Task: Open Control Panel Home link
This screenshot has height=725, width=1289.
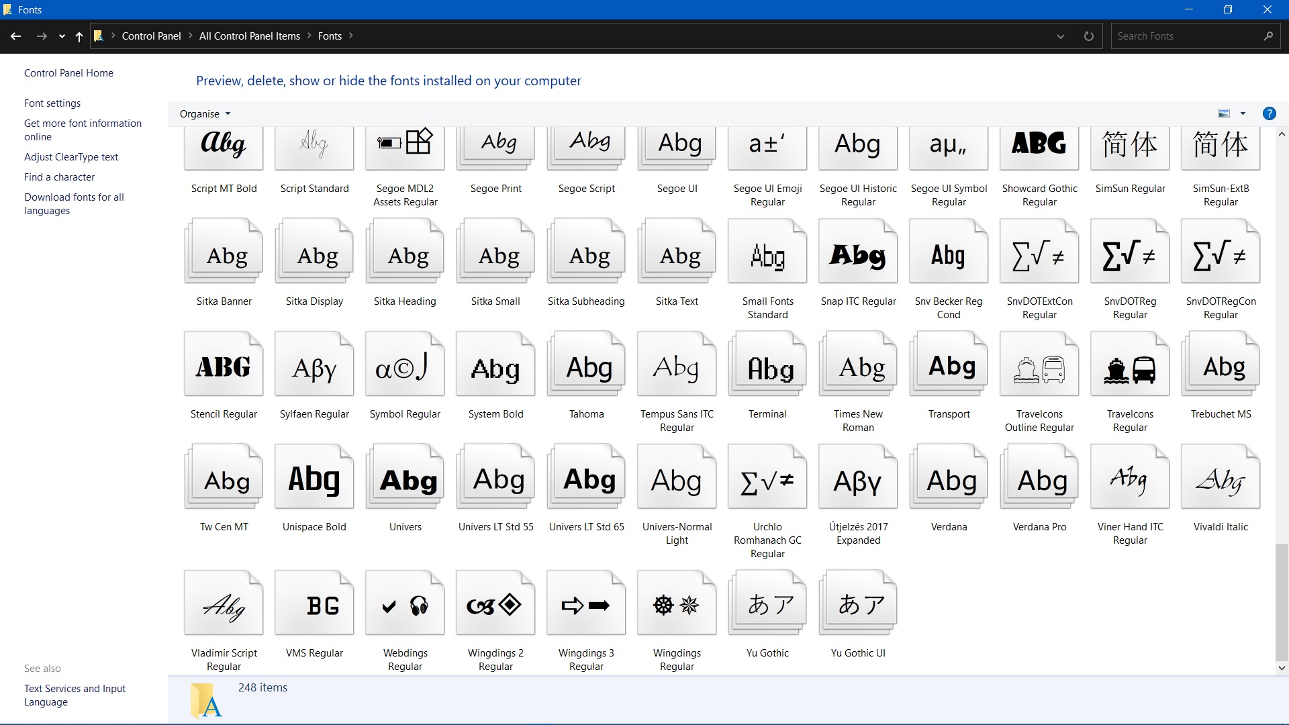Action: tap(68, 73)
